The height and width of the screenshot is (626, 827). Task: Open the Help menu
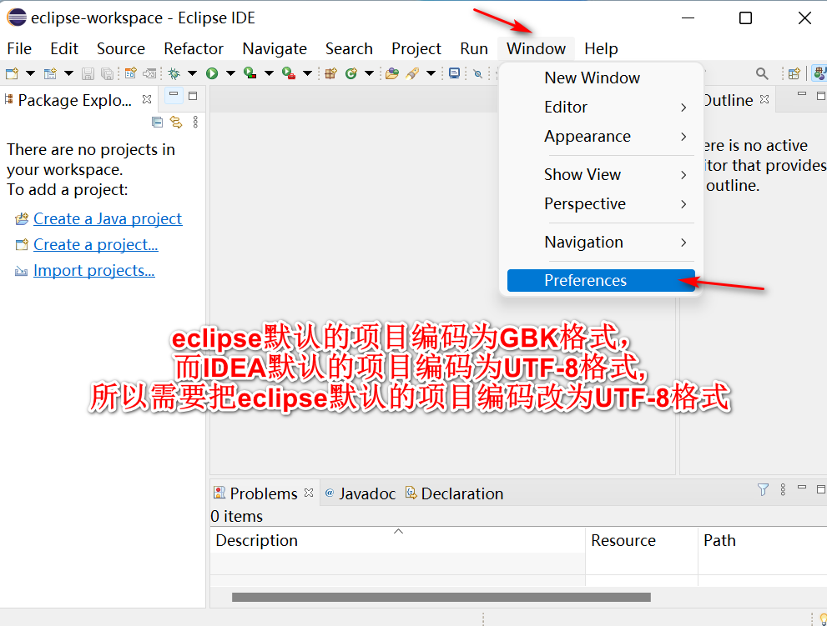[x=601, y=48]
